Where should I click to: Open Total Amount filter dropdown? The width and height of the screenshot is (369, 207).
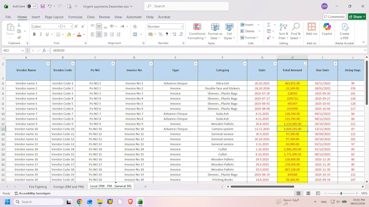(x=305, y=64)
